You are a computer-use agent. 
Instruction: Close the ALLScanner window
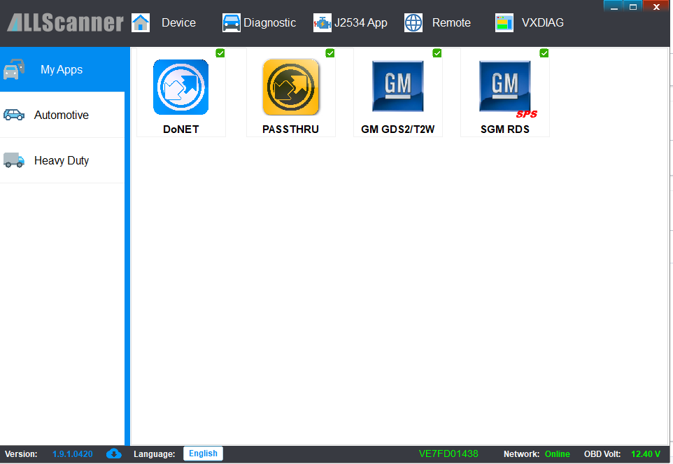click(656, 6)
